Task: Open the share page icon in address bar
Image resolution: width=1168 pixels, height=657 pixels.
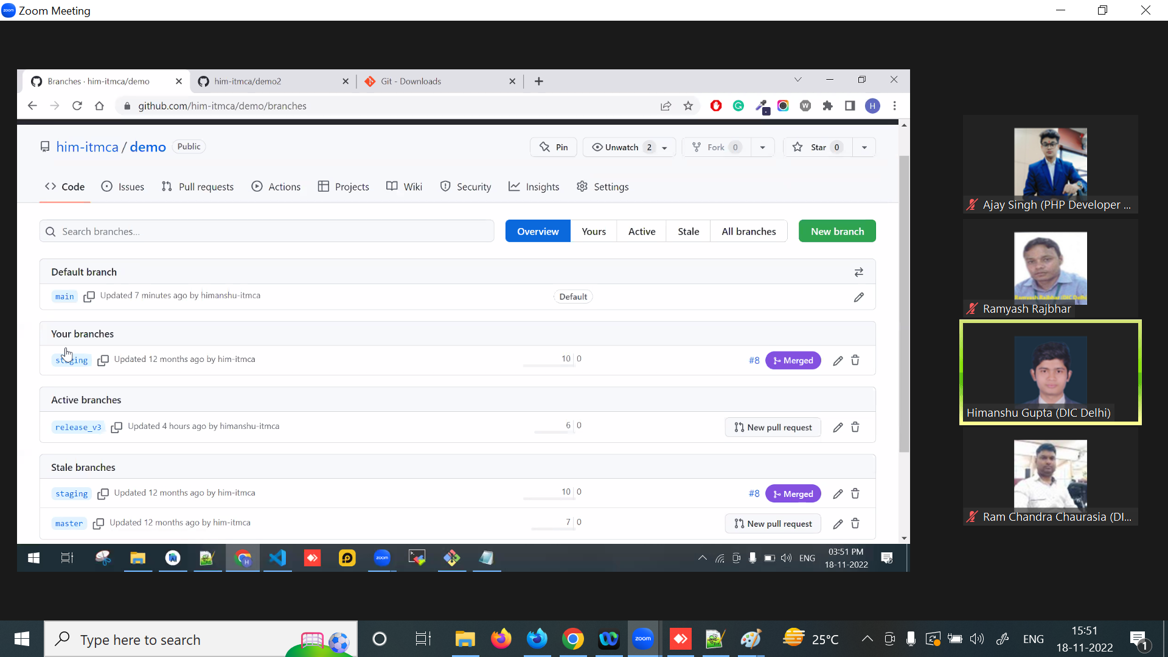Action: pyautogui.click(x=666, y=106)
